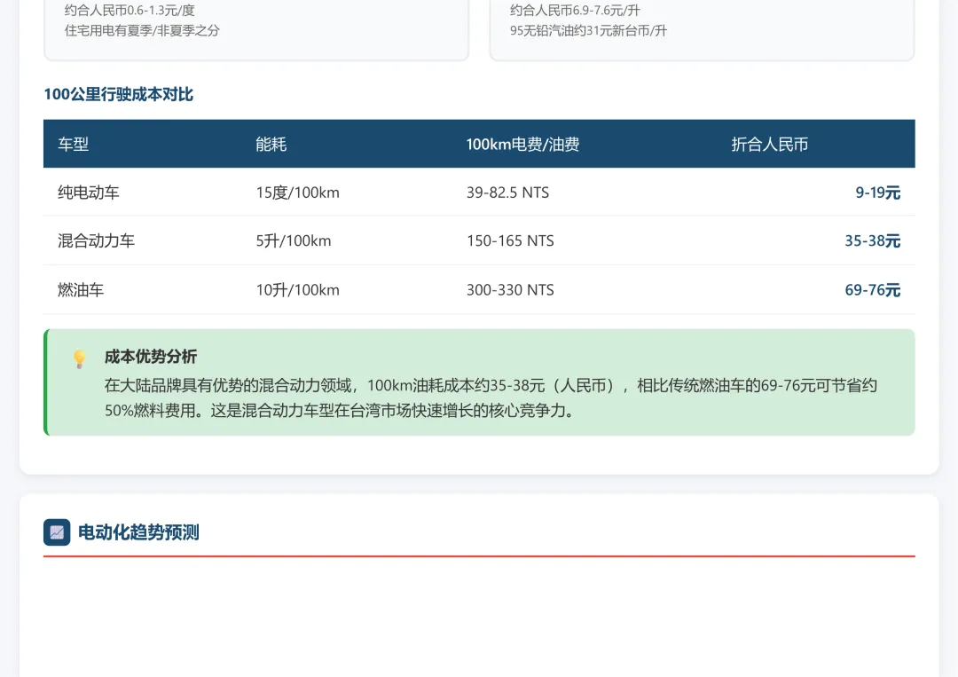Click the 约合人民币0.6-1.3元/度 text
The height and width of the screenshot is (677, 958).
[130, 11]
